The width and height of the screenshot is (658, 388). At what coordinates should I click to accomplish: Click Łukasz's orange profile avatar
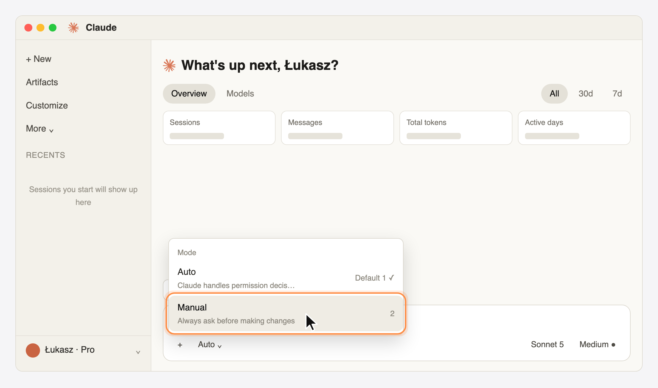[x=33, y=350]
